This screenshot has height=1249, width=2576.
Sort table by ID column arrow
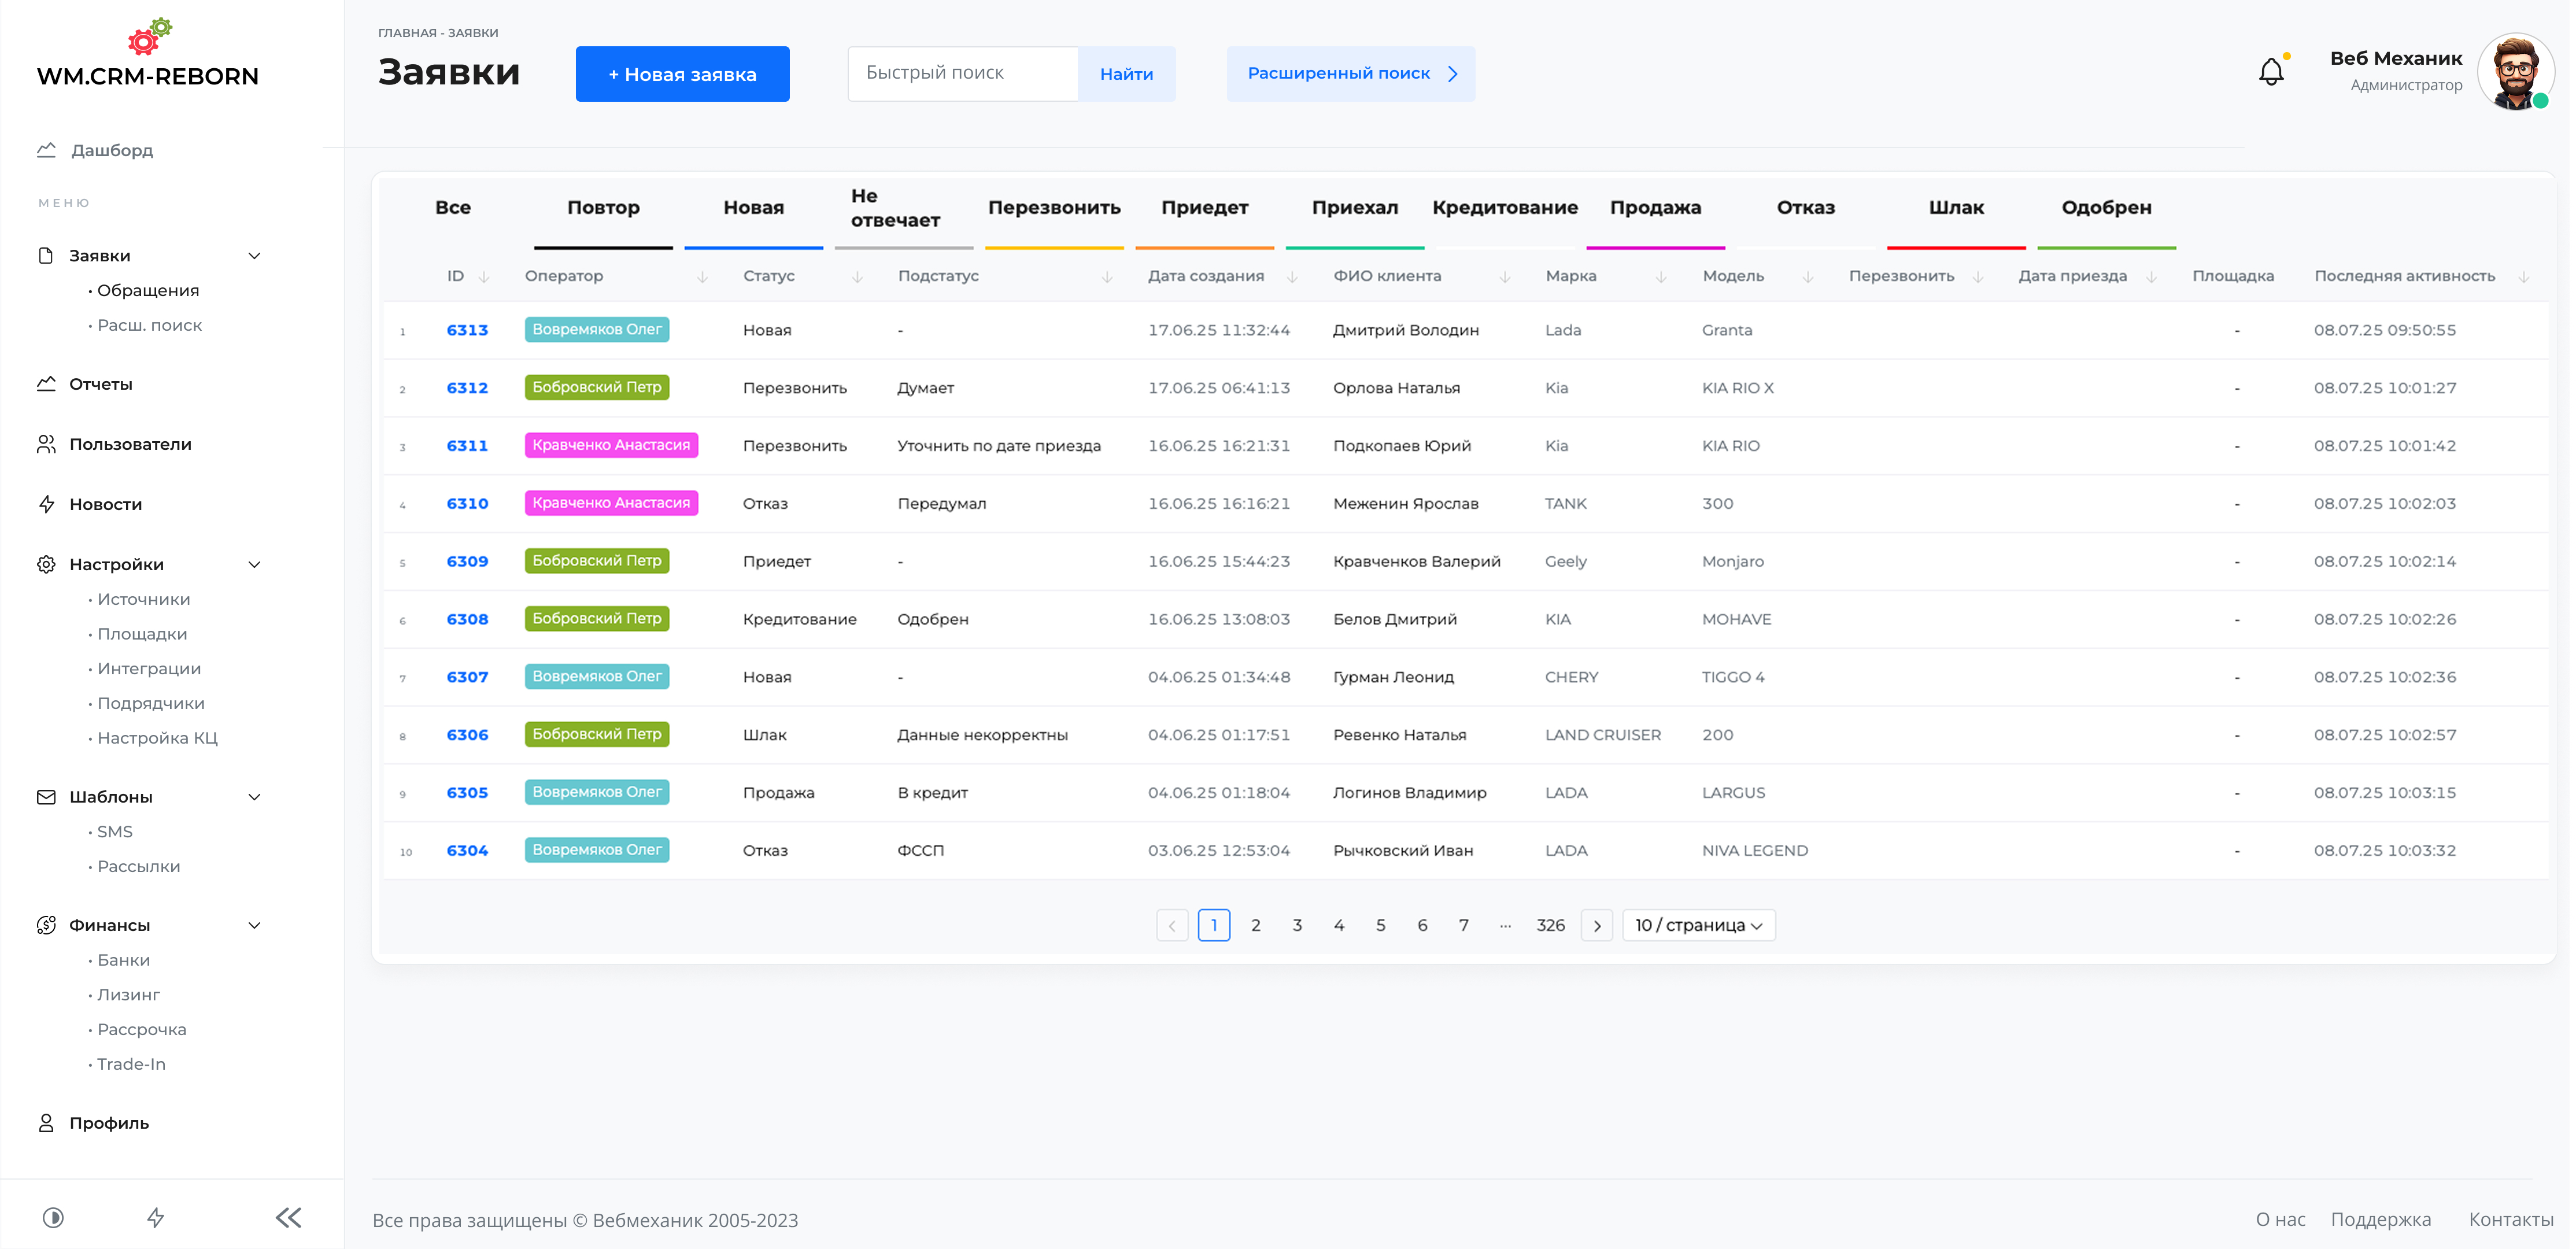coord(484,277)
